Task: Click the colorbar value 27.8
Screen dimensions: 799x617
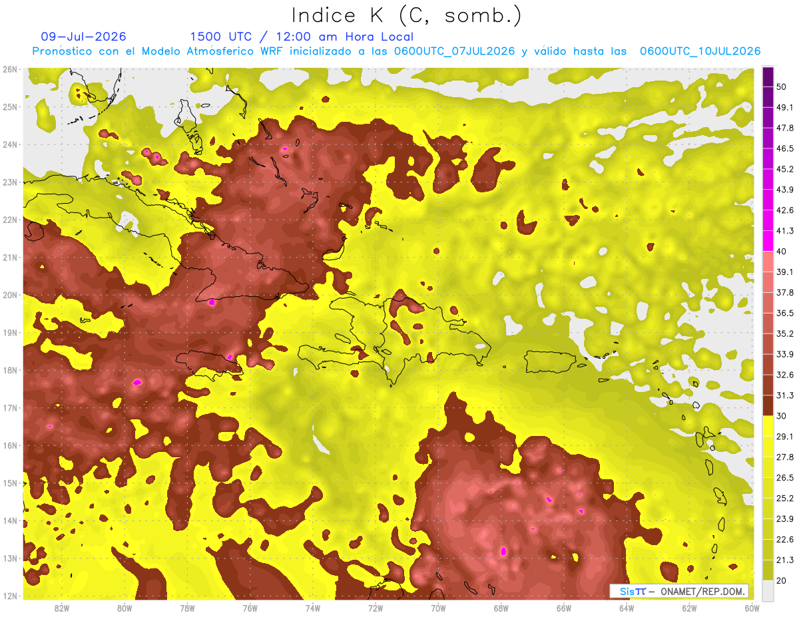Action: pyautogui.click(x=785, y=457)
